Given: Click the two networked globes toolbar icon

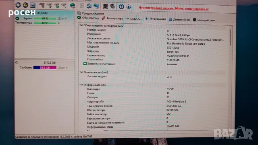Looking at the screenshot, I should tap(96, 6).
